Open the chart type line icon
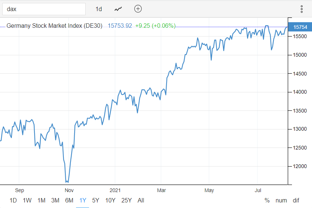The height and width of the screenshot is (208, 312). click(x=118, y=9)
